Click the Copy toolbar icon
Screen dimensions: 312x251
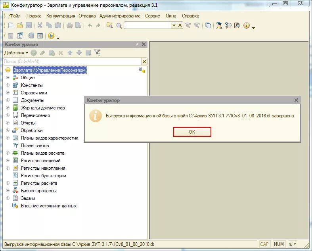point(49,25)
